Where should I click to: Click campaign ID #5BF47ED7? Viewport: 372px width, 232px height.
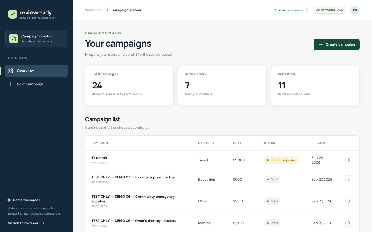[99, 206]
